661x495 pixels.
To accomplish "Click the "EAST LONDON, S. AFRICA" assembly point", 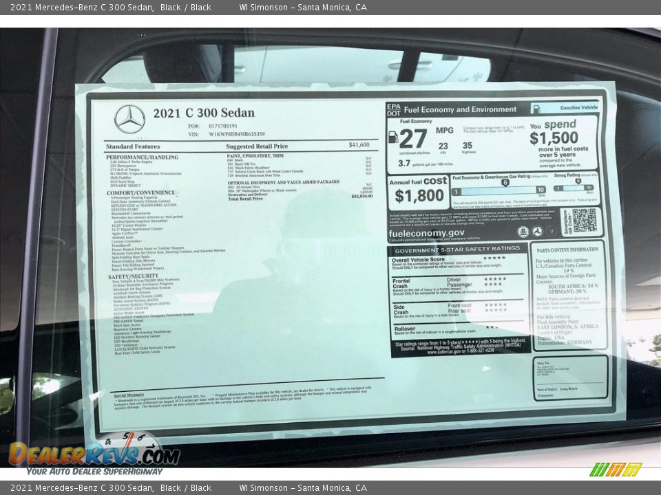I will pos(567,327).
